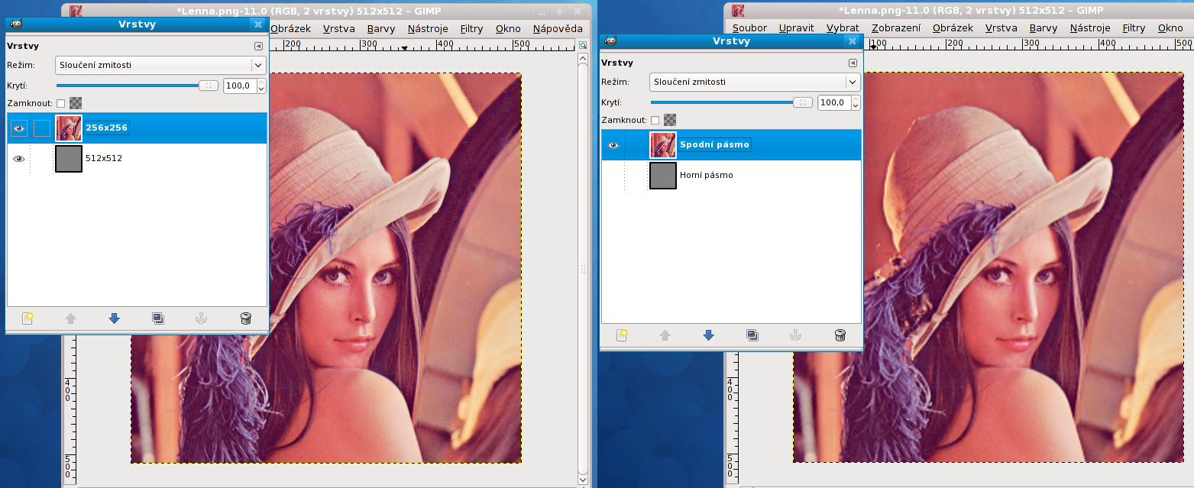
Task: Open Filtry menu in left GIMP window
Action: [471, 28]
